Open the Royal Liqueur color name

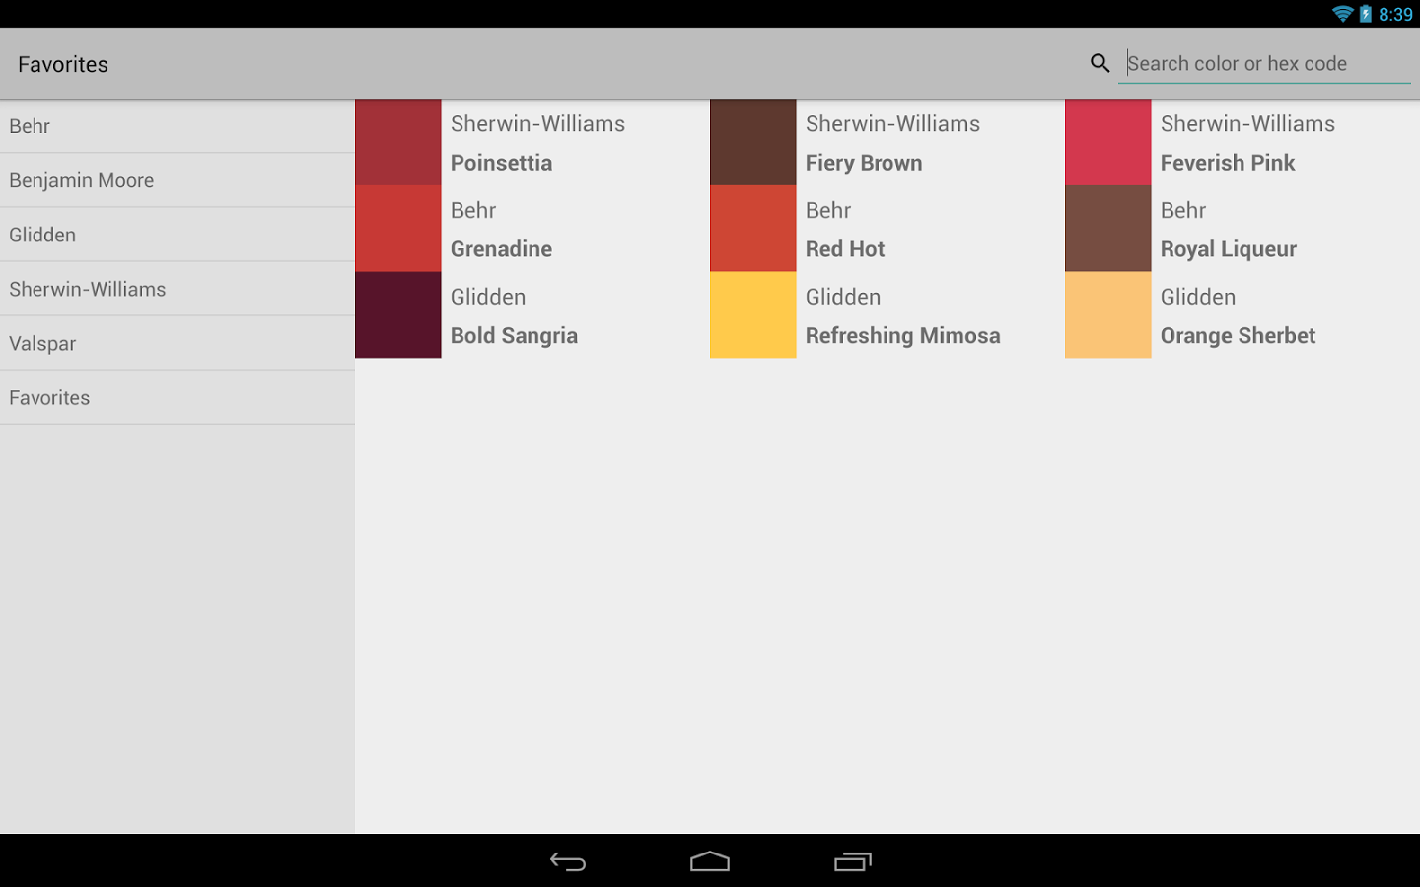tap(1229, 249)
